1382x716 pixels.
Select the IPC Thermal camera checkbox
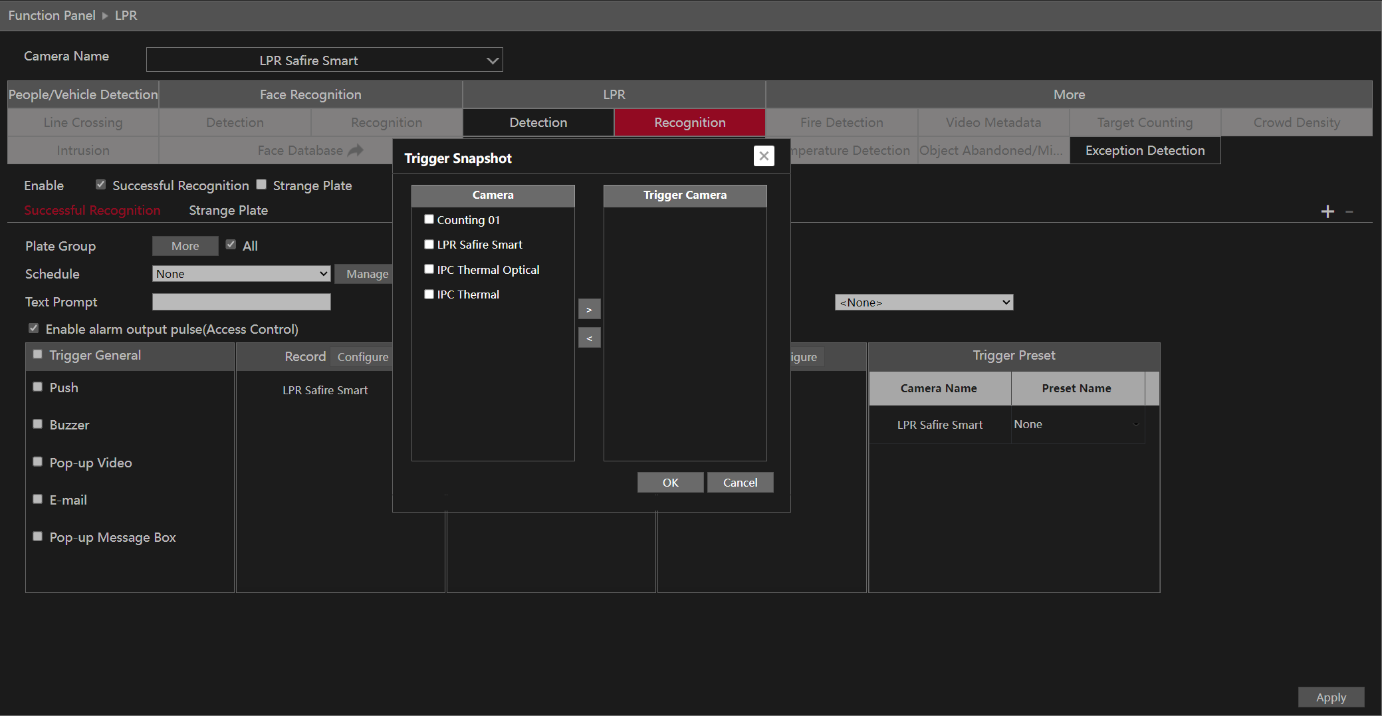429,295
